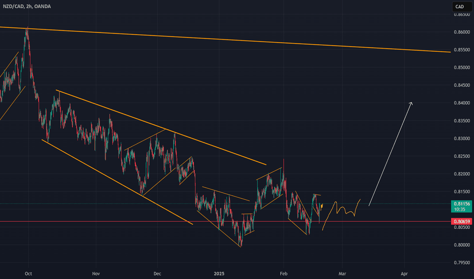474x279 pixels.
Task: Select the current price label 0.81156
Action: 461,203
